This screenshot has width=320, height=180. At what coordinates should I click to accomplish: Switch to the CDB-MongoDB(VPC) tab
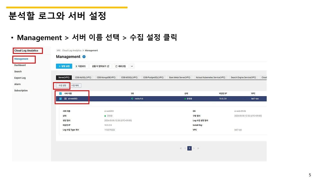click(106, 77)
